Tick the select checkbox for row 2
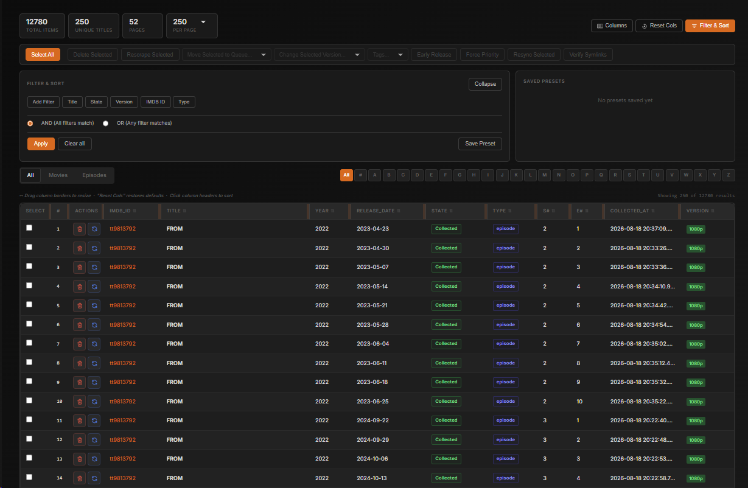The height and width of the screenshot is (488, 748). point(29,247)
